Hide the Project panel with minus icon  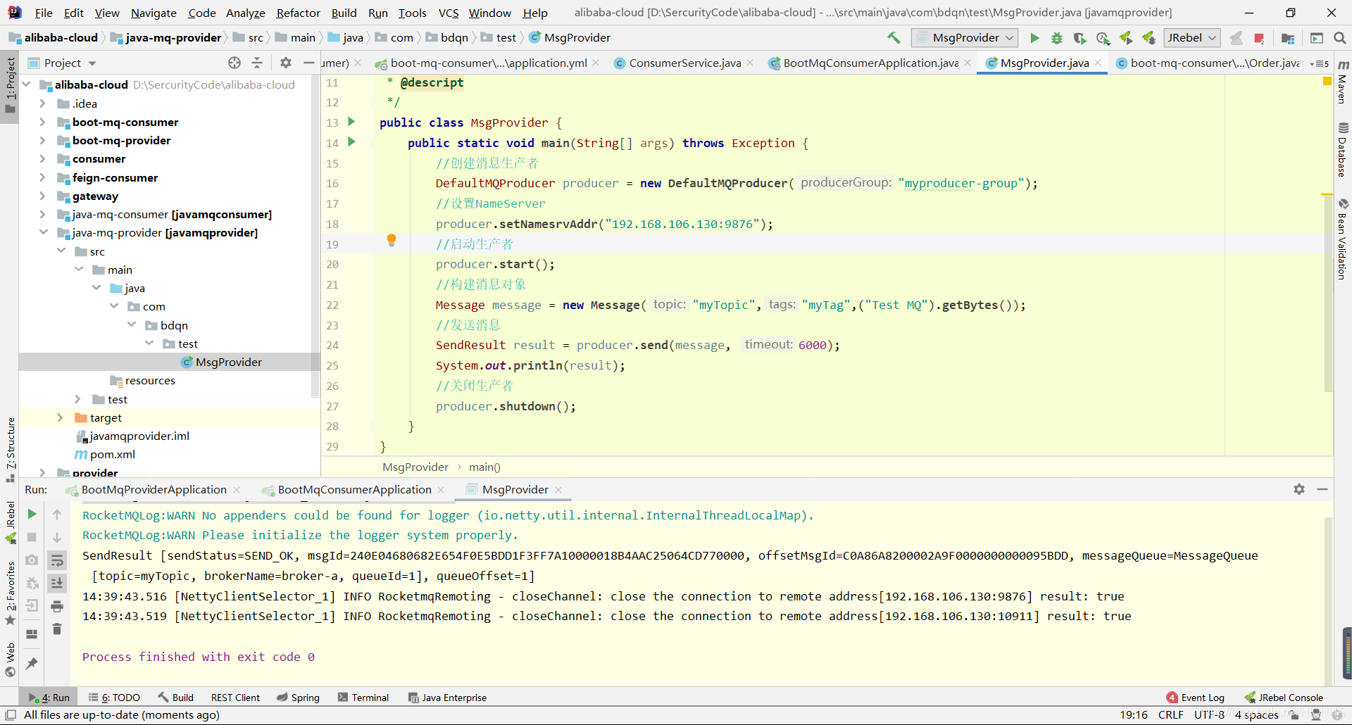click(308, 63)
